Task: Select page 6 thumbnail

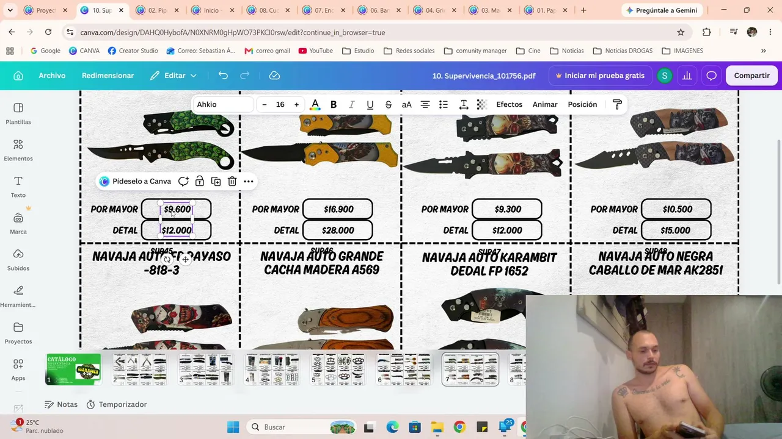Action: [x=404, y=369]
